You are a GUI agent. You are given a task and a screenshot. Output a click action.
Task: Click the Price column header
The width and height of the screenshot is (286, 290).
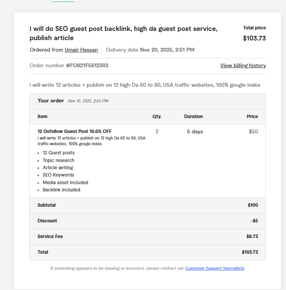(252, 117)
